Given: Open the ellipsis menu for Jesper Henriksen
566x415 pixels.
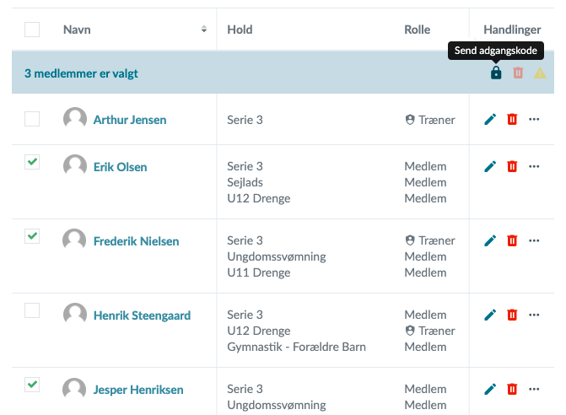Looking at the screenshot, I should pyautogui.click(x=534, y=390).
